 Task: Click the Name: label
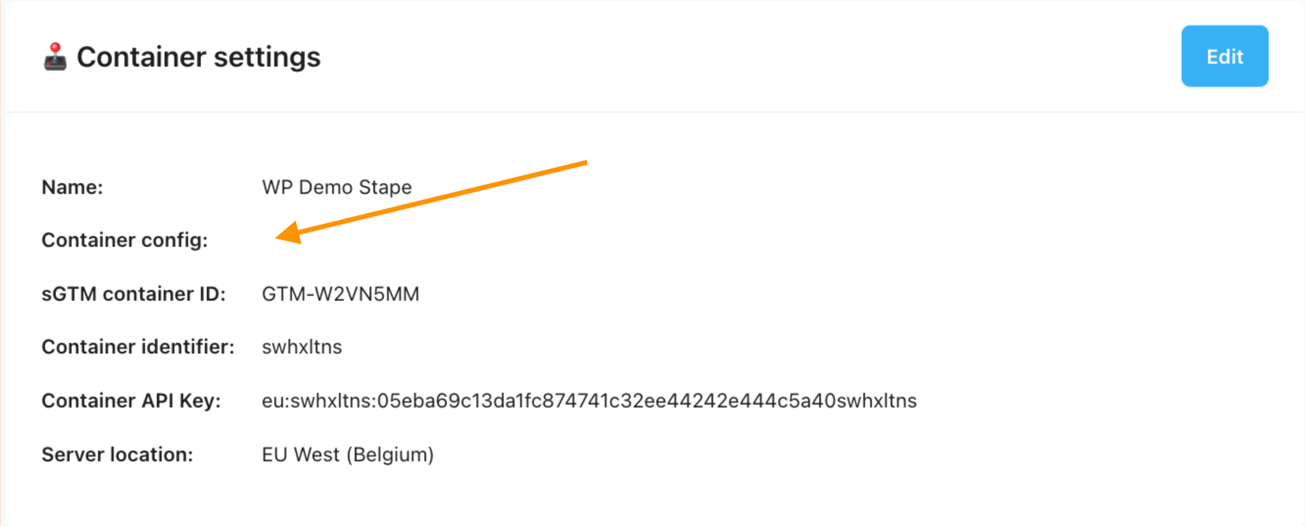(72, 187)
